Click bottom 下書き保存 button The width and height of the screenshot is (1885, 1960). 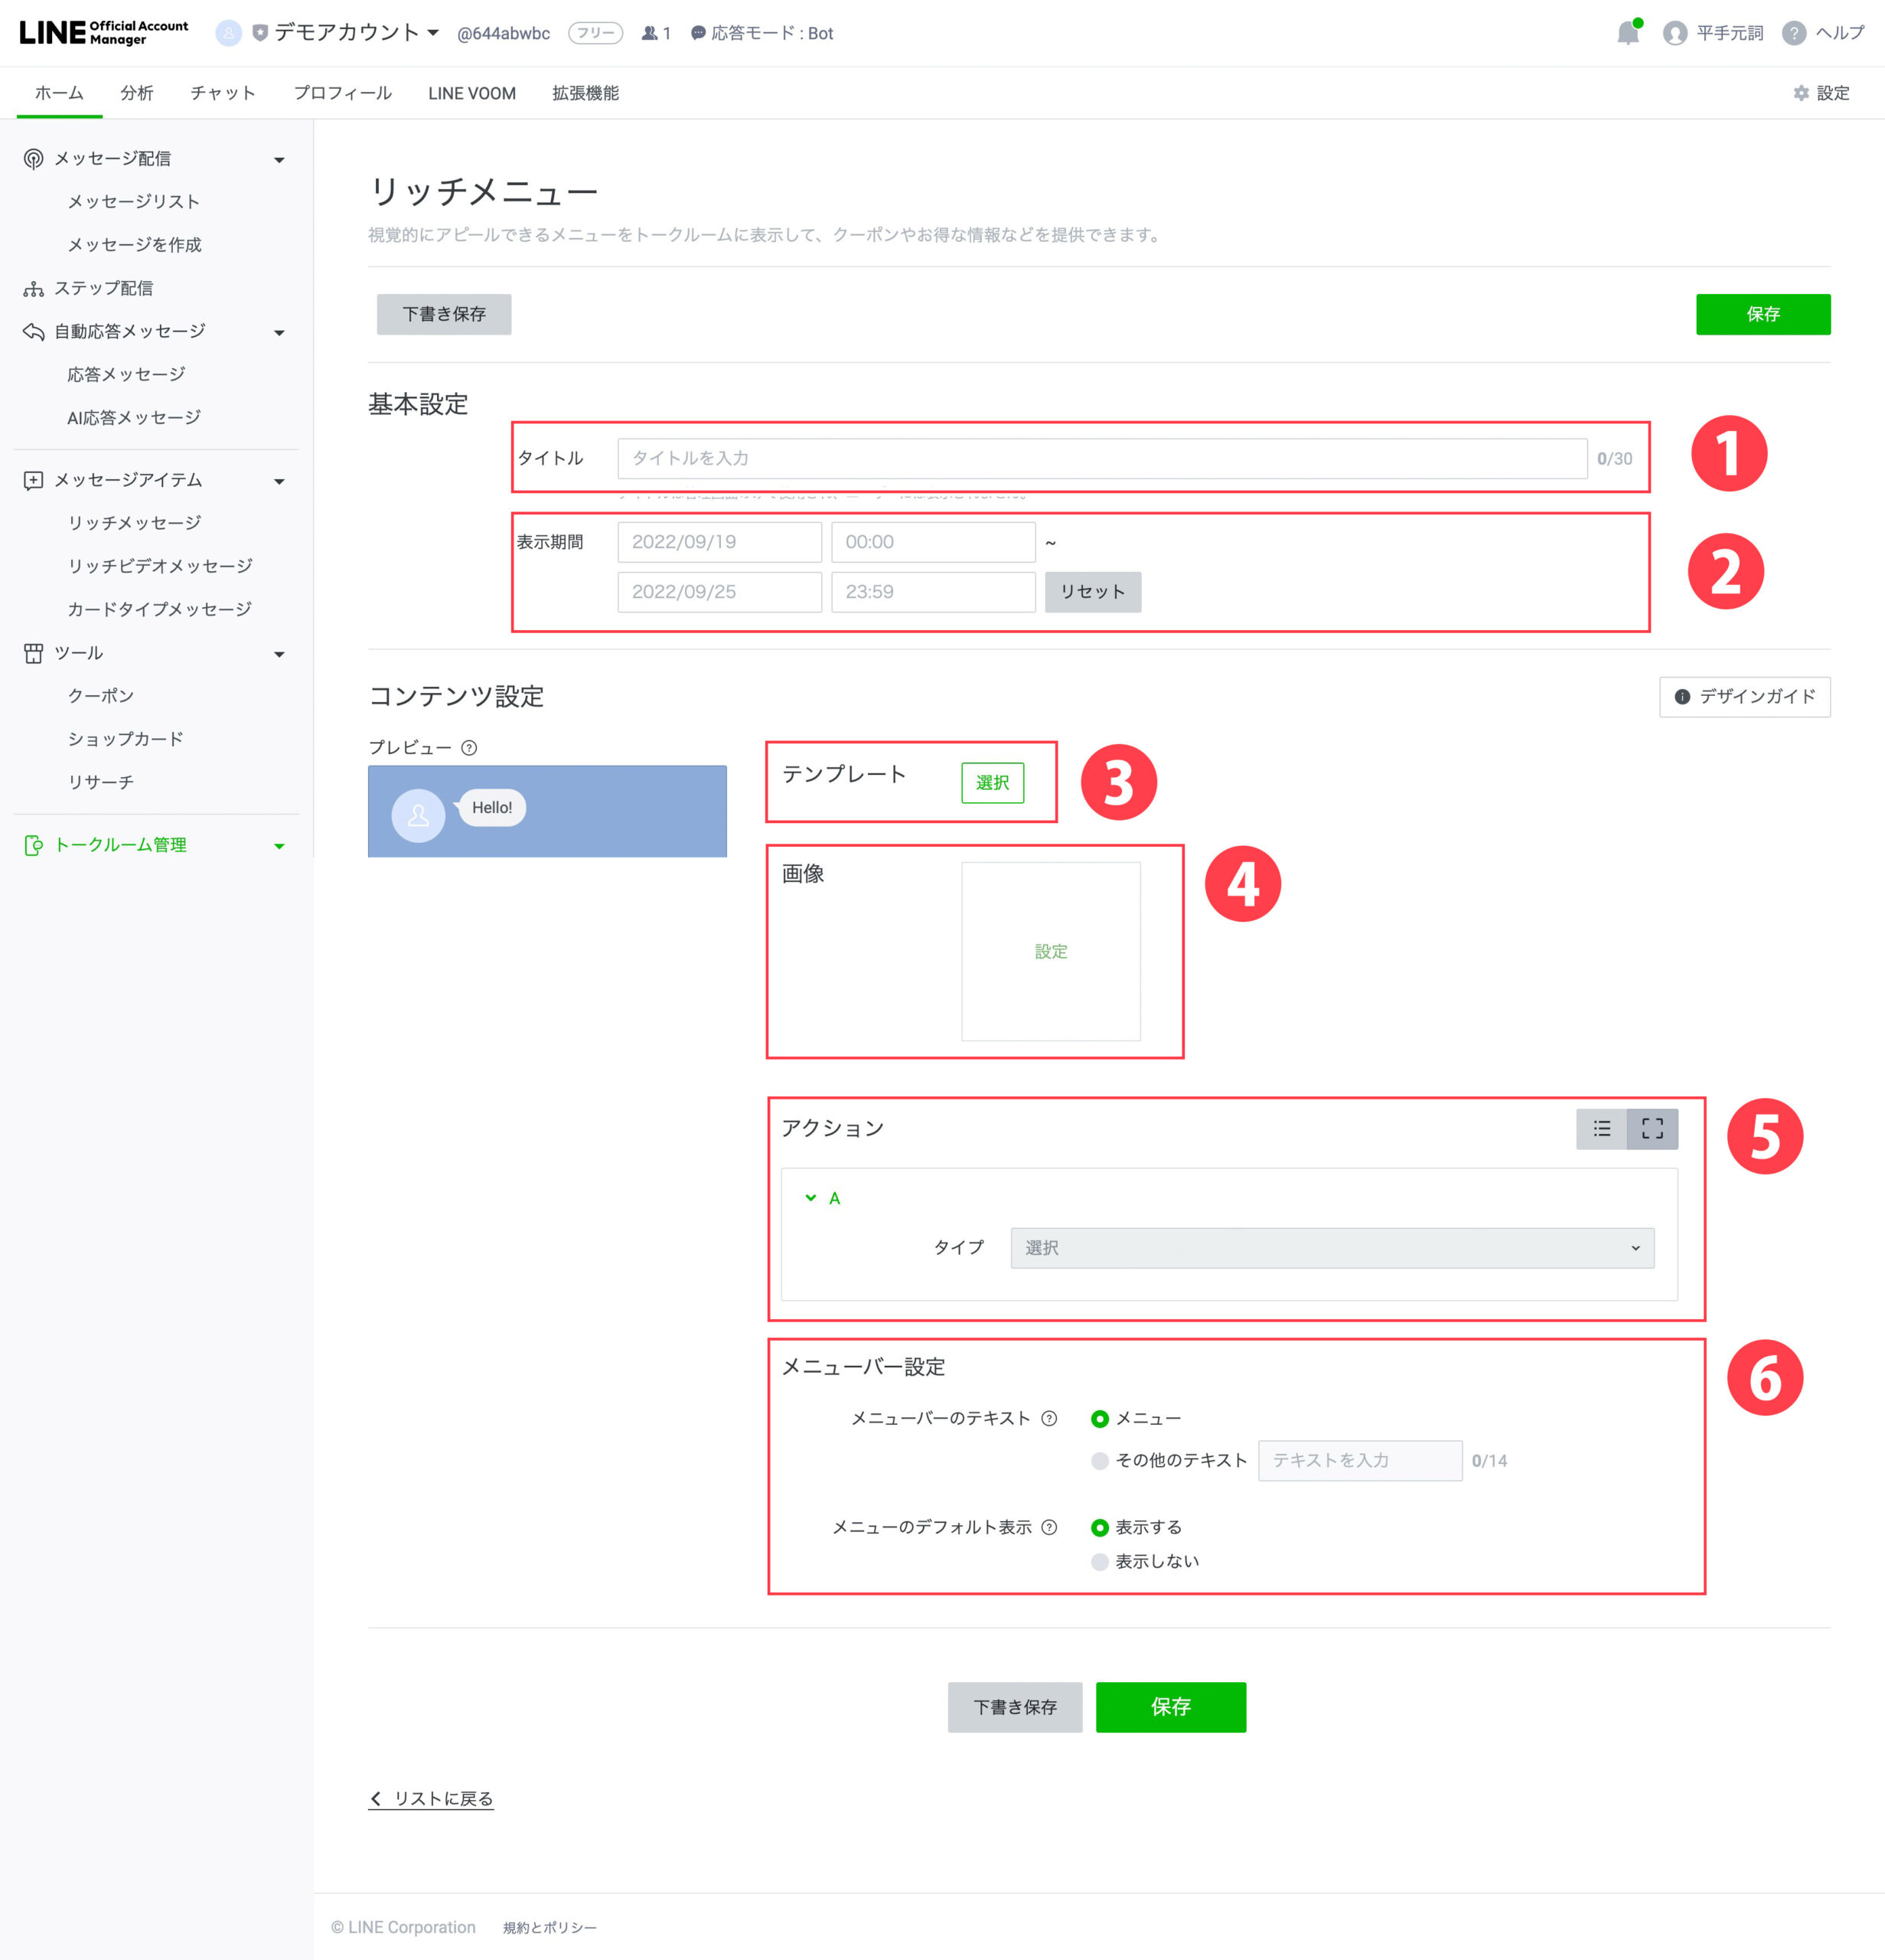[1015, 1707]
